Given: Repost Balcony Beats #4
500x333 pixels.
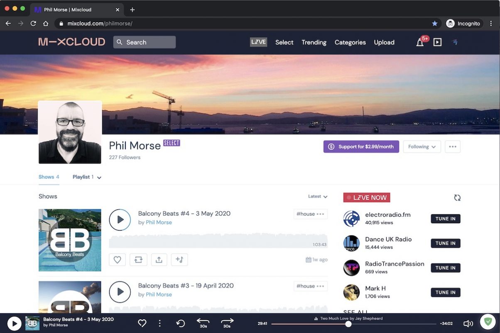Looking at the screenshot, I should tap(138, 259).
